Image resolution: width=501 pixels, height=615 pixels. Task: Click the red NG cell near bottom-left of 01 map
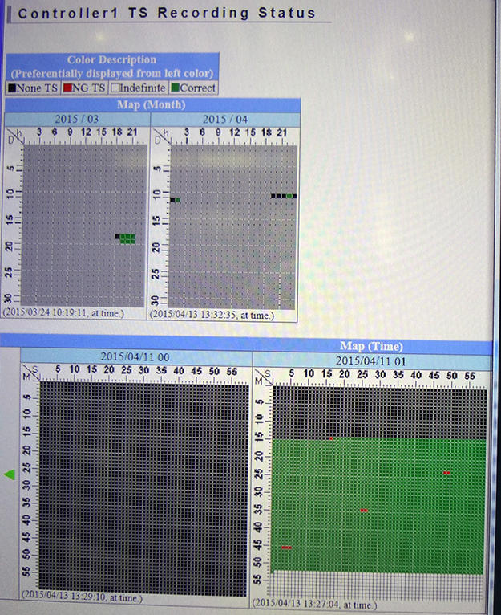click(286, 548)
